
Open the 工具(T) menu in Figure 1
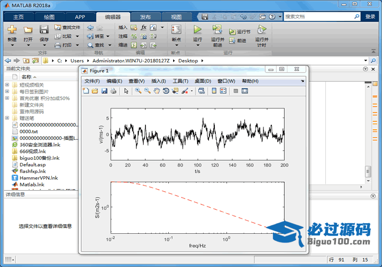tap(180, 81)
